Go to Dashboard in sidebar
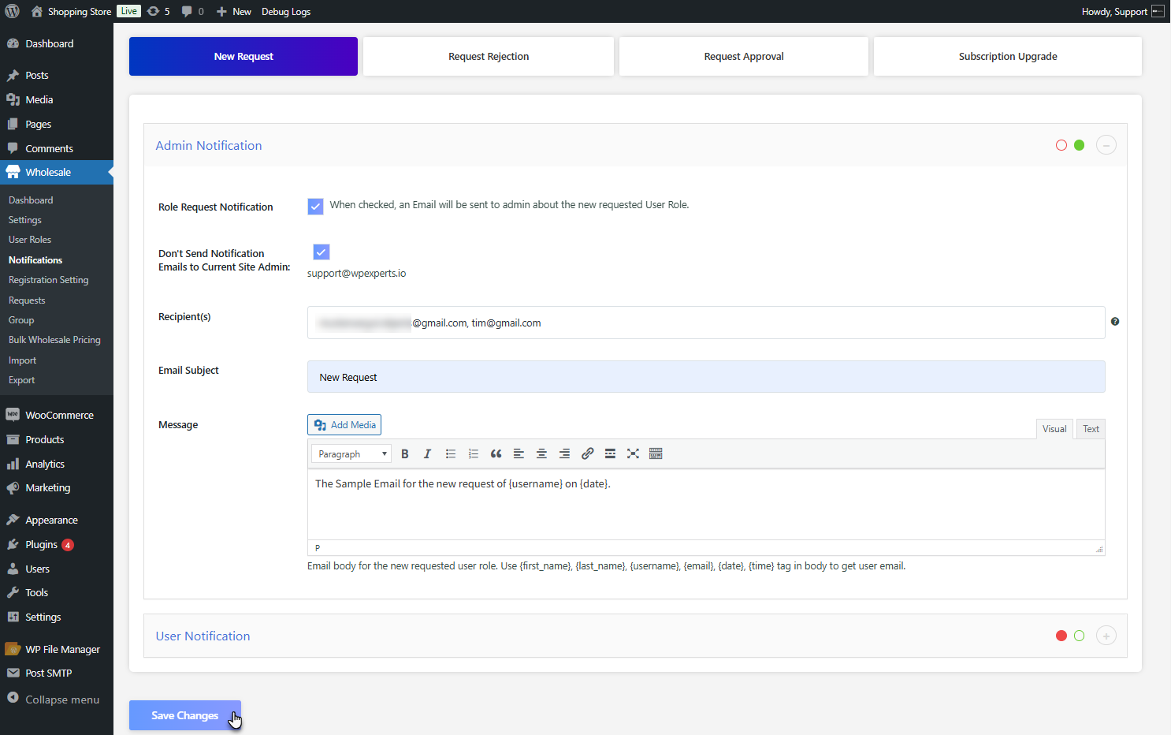The image size is (1171, 735). pos(57,43)
